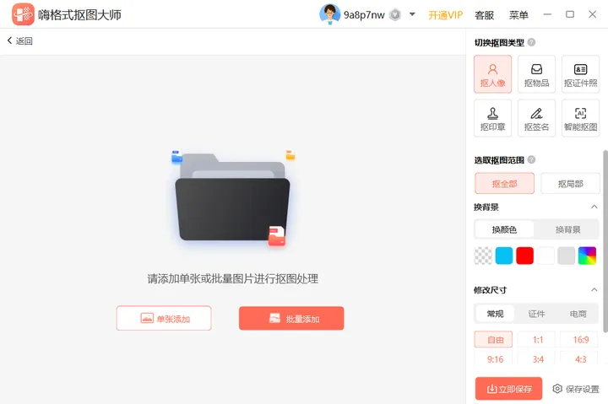This screenshot has width=608, height=404.
Task: Switch to the 换背景 tab
Action: coord(567,229)
